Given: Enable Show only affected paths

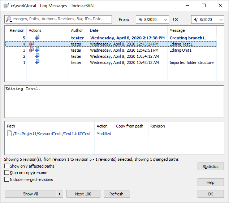Looking at the screenshot, I should (x=7, y=166).
